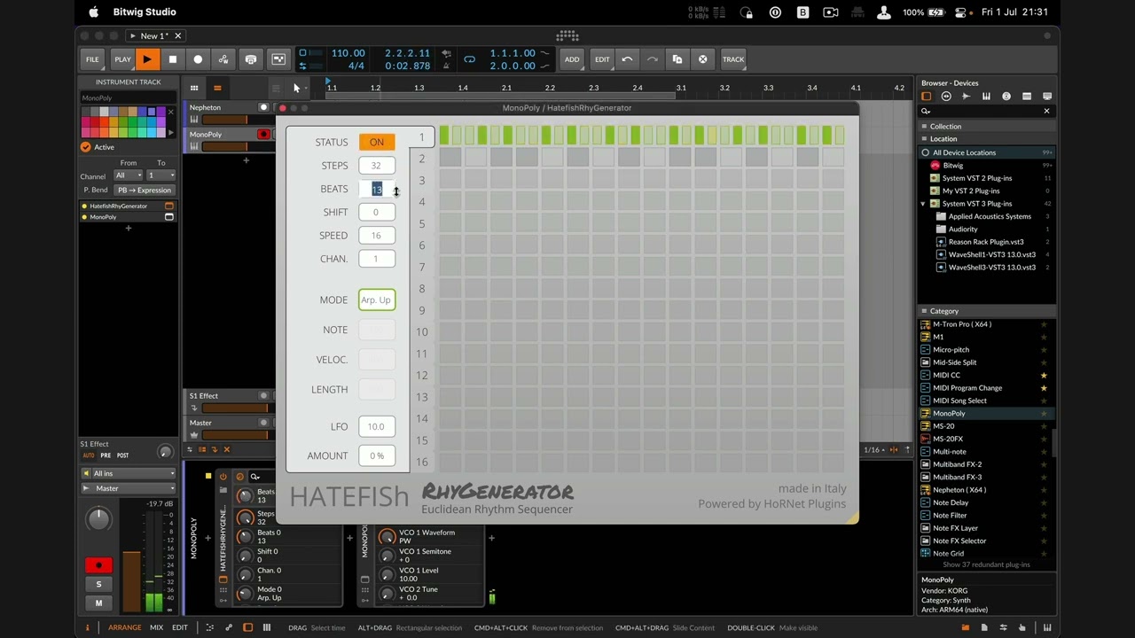This screenshot has width=1135, height=638.
Task: Collapse the Category browser section
Action: point(924,311)
